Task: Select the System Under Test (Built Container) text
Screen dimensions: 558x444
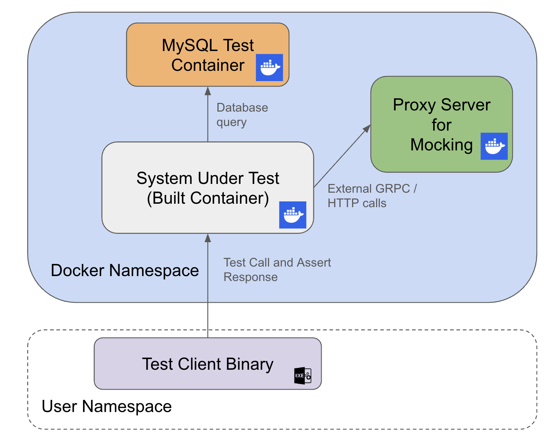Action: point(208,188)
